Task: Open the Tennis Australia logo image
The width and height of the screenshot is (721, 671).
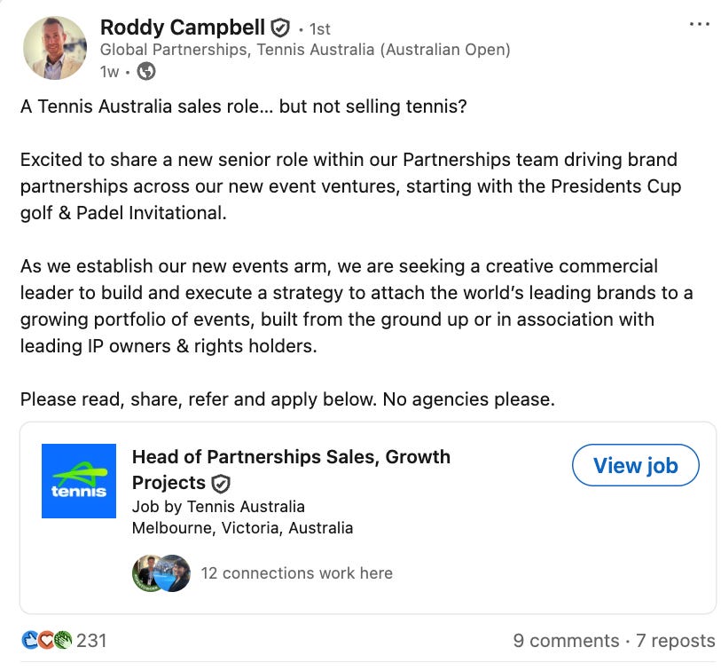Action: [x=79, y=481]
